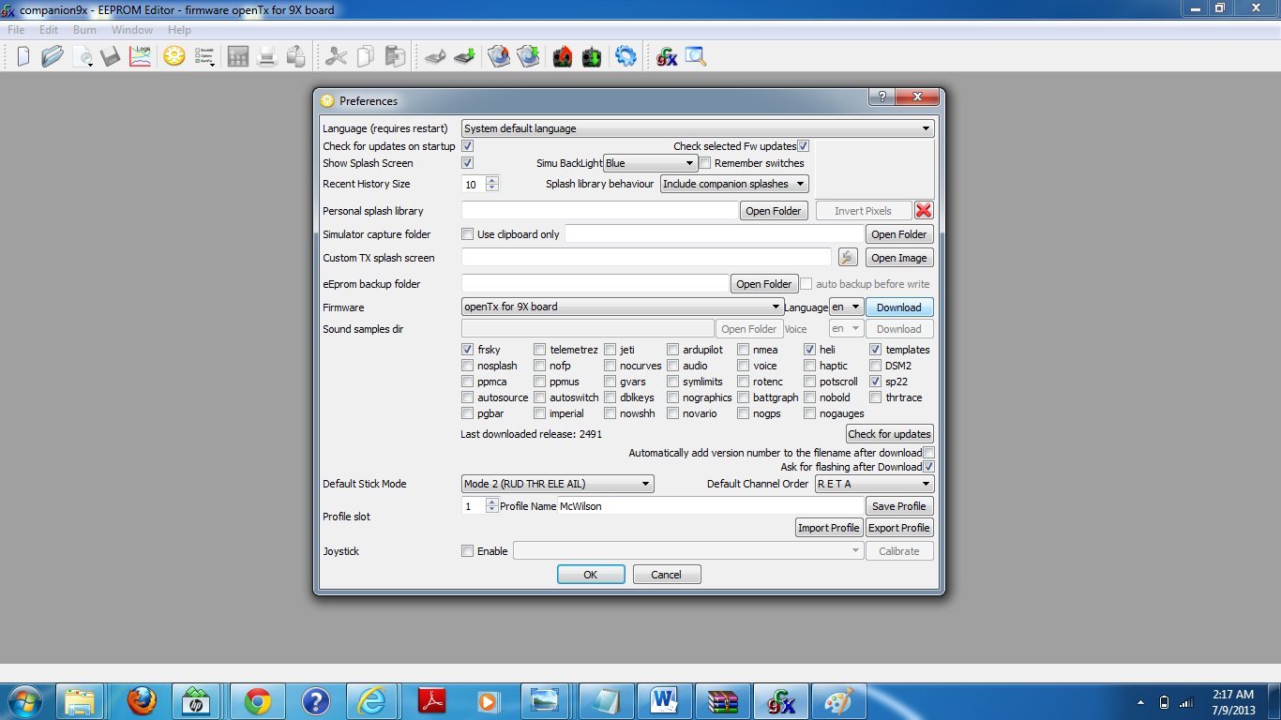Open Microsoft Word from the taskbar
Viewport: 1281px width, 720px height.
664,700
